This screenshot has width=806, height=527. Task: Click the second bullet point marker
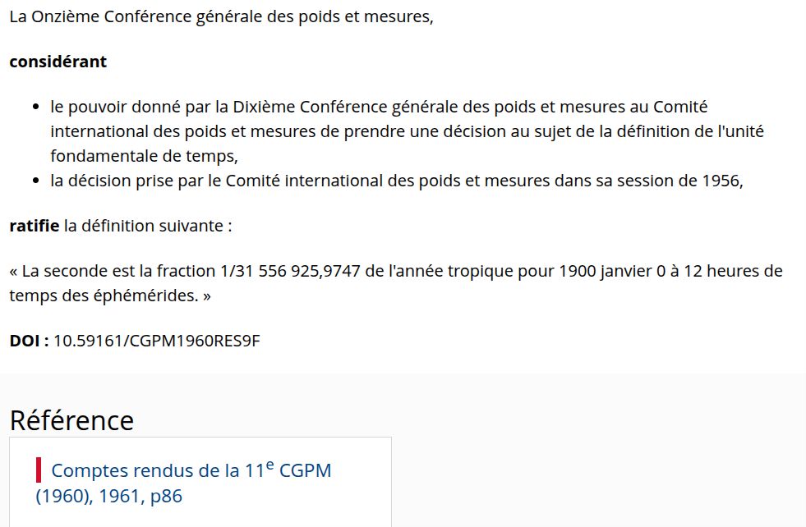point(35,181)
